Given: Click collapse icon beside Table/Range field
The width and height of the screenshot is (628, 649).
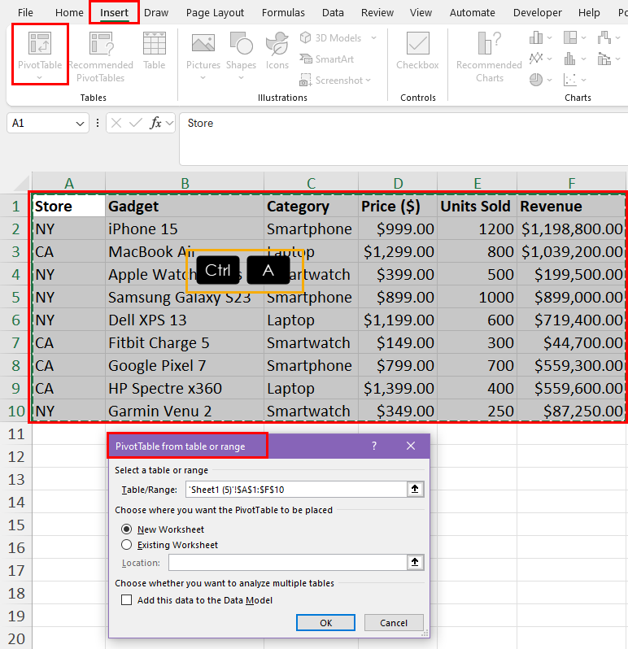Looking at the screenshot, I should 415,490.
